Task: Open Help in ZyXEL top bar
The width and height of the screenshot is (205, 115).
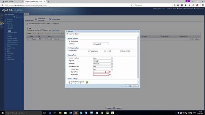Action: (x=169, y=8)
